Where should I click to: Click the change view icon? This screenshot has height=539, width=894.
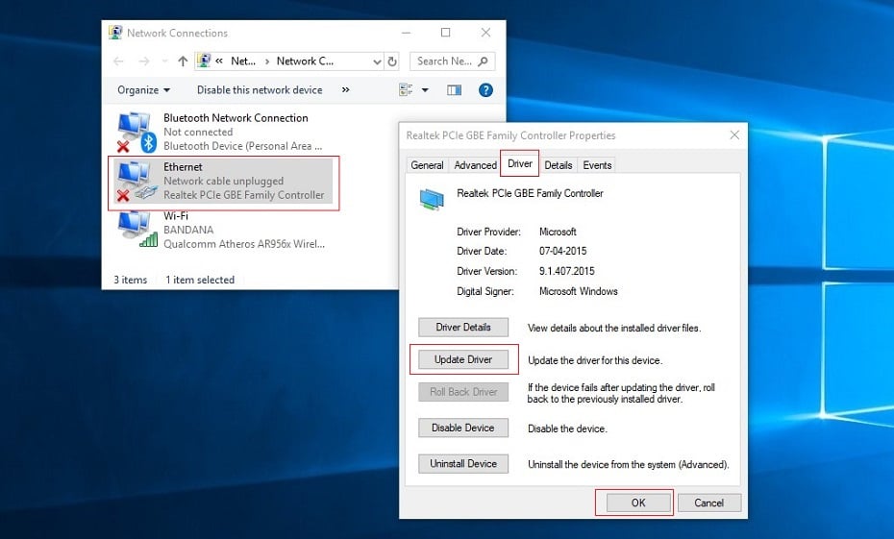coord(406,90)
